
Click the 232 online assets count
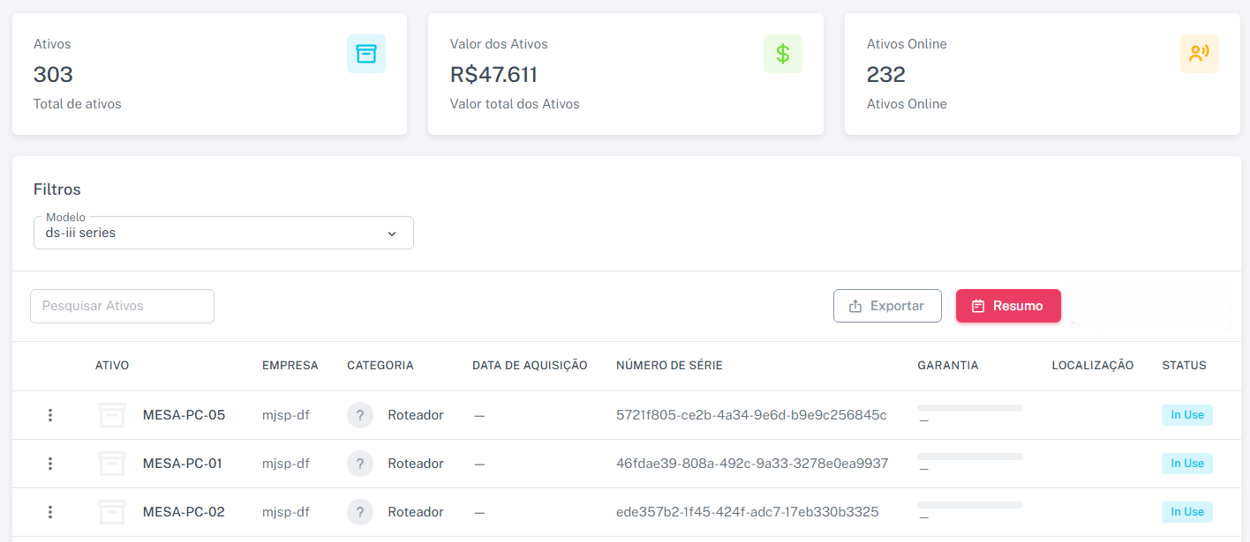click(x=886, y=74)
